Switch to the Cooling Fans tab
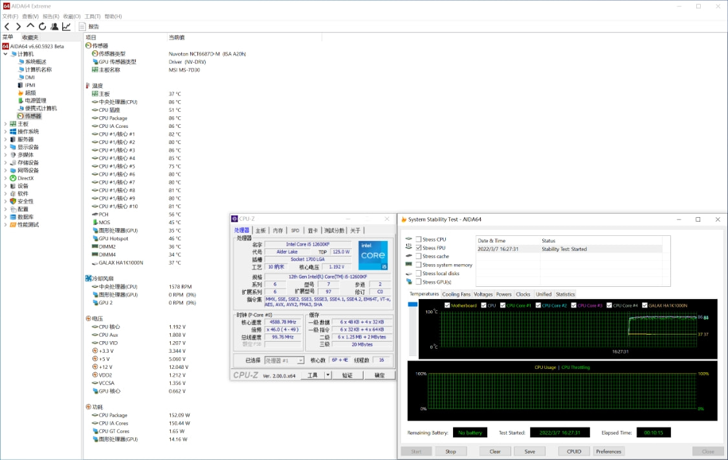This screenshot has width=728, height=460. point(456,294)
